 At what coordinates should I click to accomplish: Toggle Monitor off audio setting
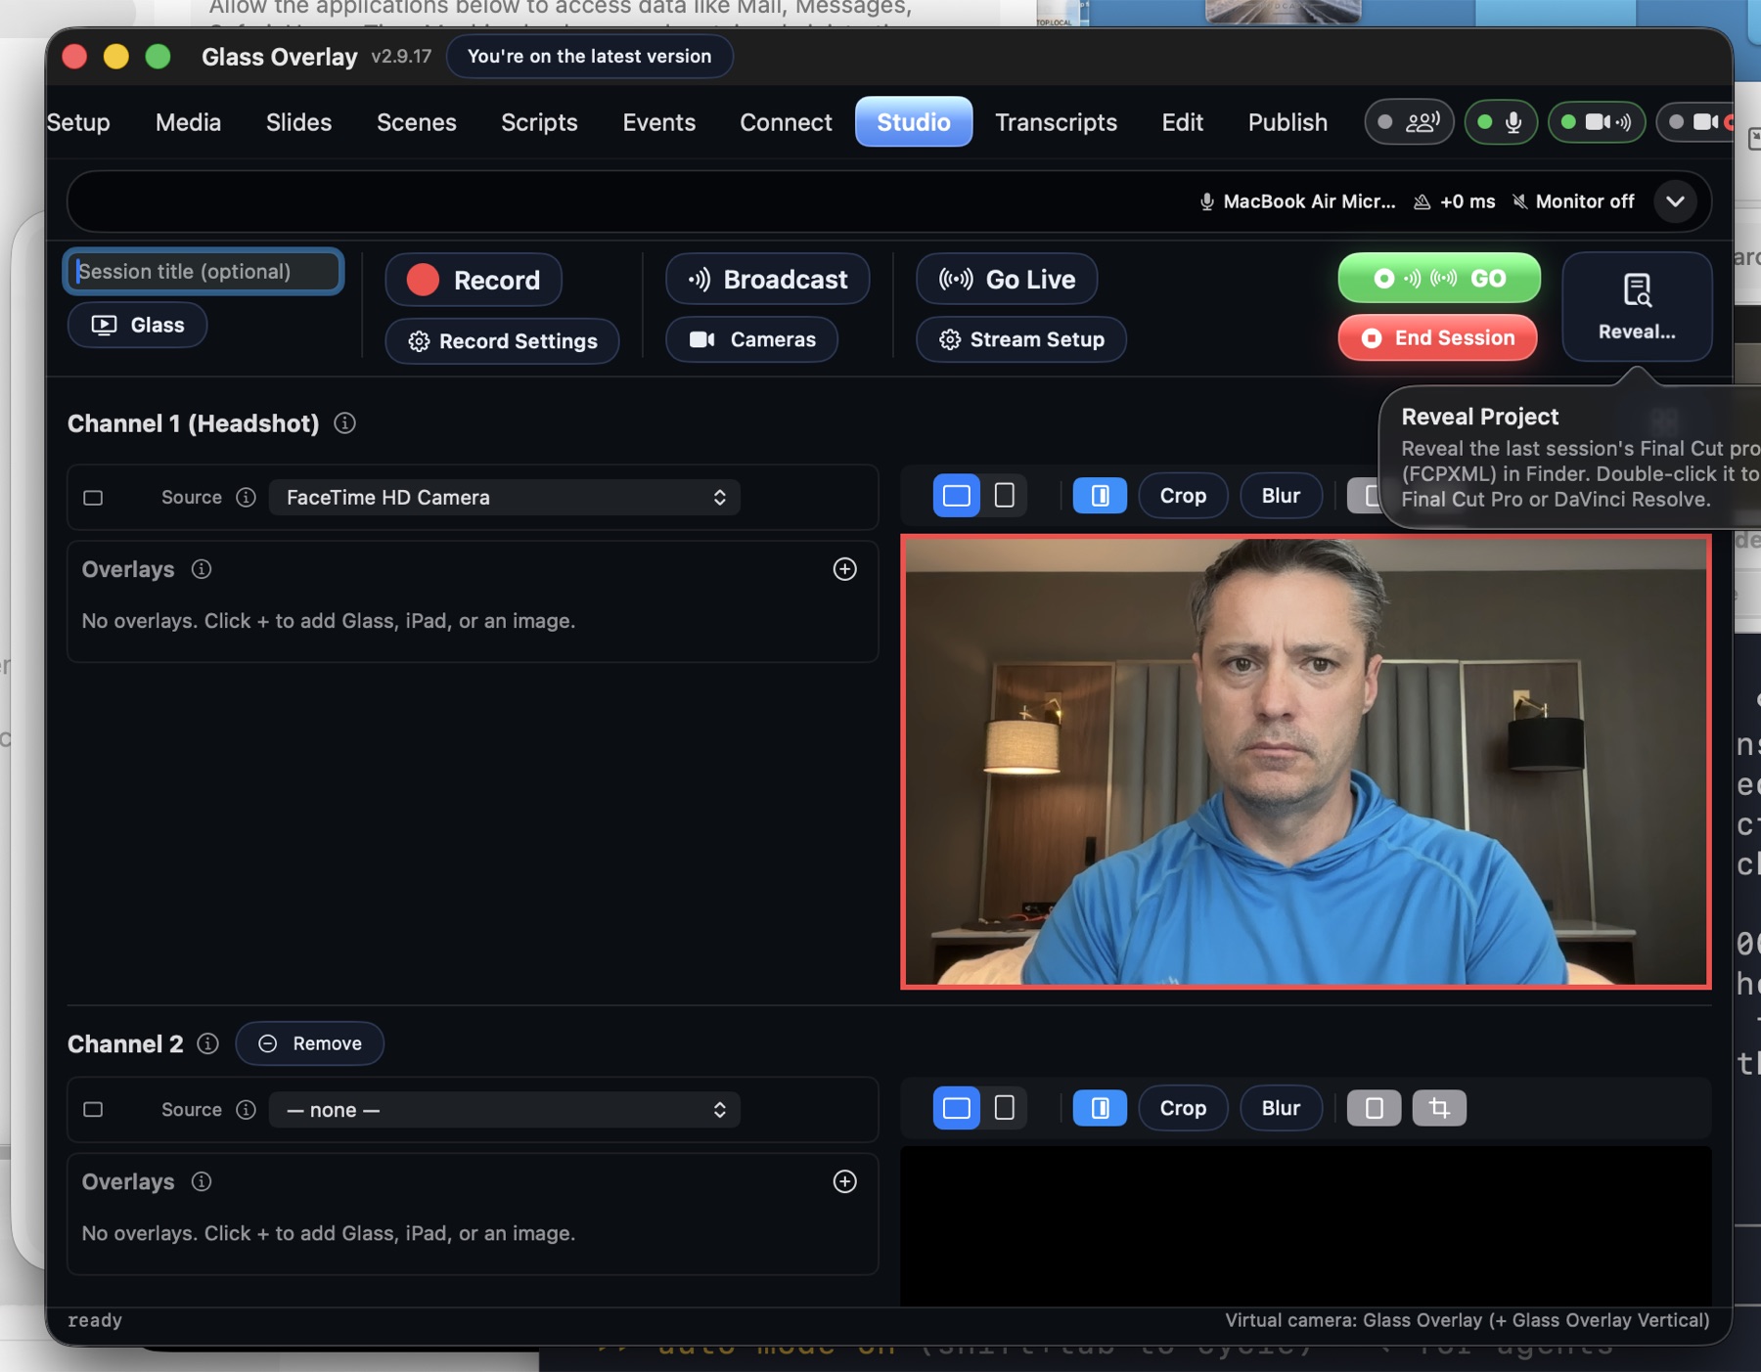[1573, 201]
